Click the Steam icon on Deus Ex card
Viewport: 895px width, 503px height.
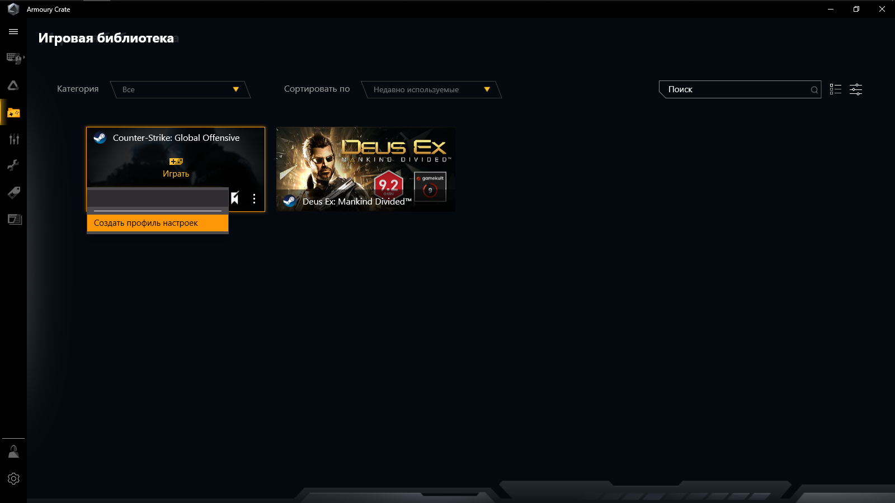289,201
